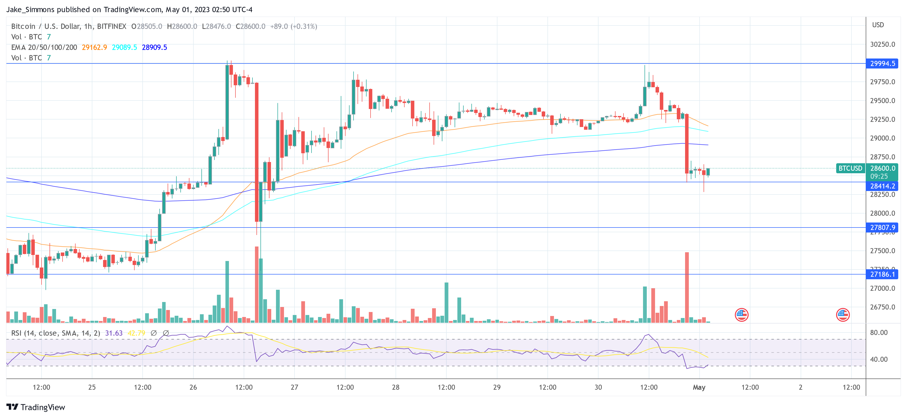The height and width of the screenshot is (418, 907).
Task: Click the Bitcoin / U.S. Dollar symbol title
Action: click(69, 26)
